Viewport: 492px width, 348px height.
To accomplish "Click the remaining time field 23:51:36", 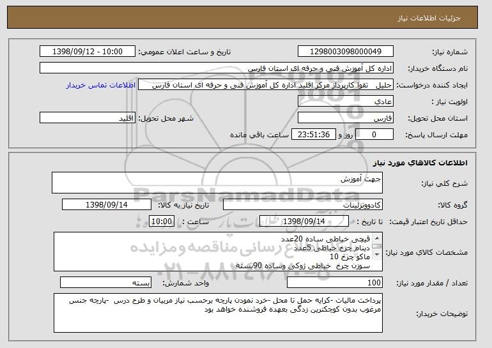I will point(314,135).
